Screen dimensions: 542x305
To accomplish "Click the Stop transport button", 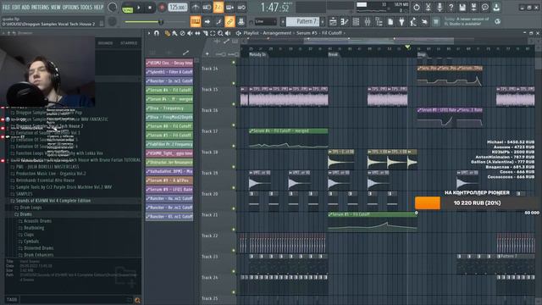I will tap(150, 8).
